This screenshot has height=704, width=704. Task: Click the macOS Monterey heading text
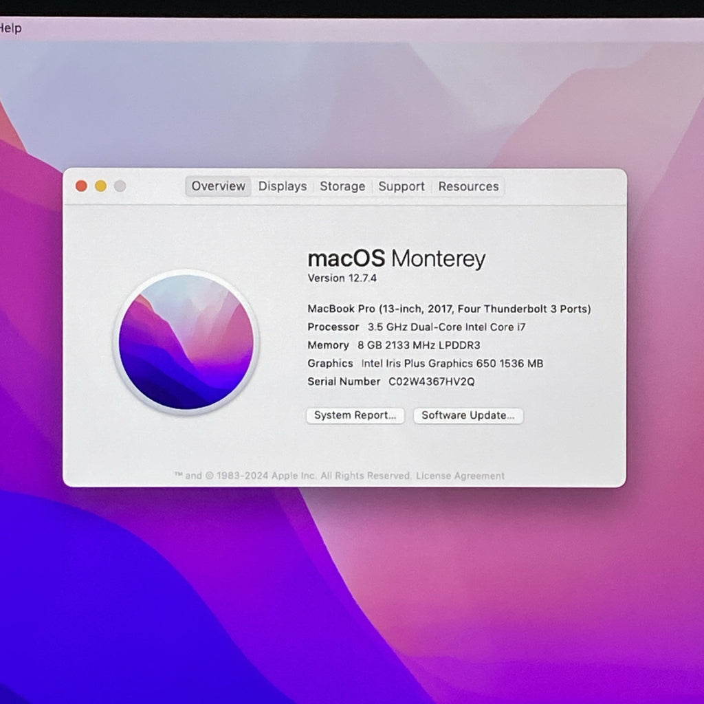point(397,258)
